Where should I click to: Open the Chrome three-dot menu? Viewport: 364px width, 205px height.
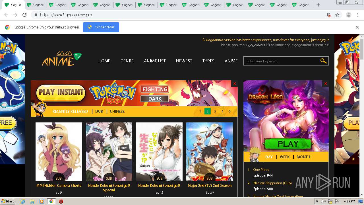pos(357,15)
